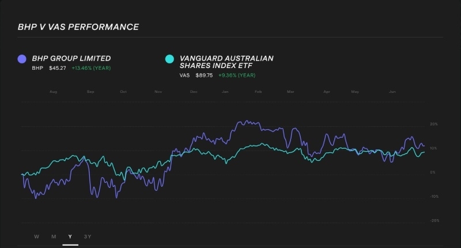Click the BHP price $45.27
461x248 pixels.
pyautogui.click(x=58, y=68)
